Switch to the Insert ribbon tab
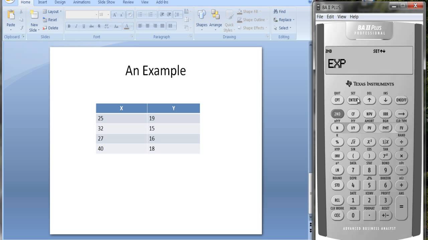 pyautogui.click(x=42, y=2)
